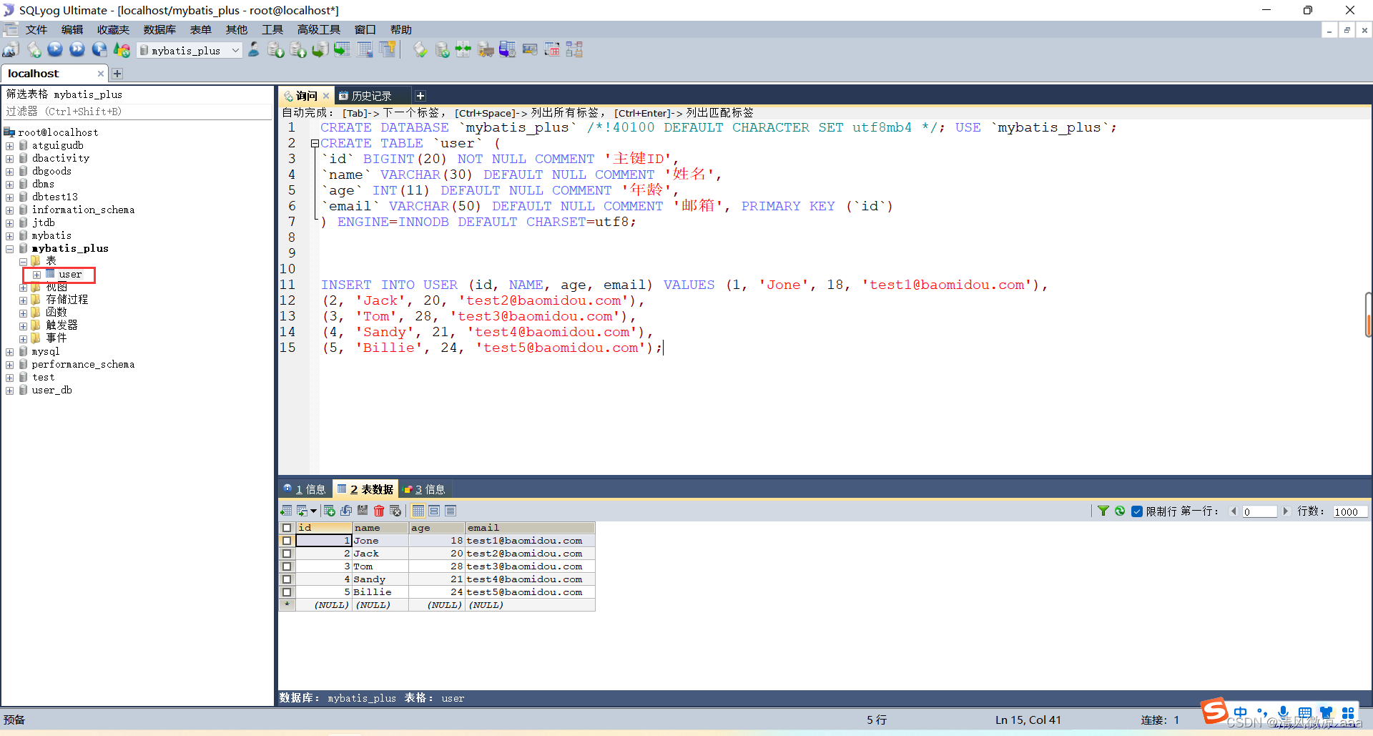Click the 过滤器 filter input box

137,112
